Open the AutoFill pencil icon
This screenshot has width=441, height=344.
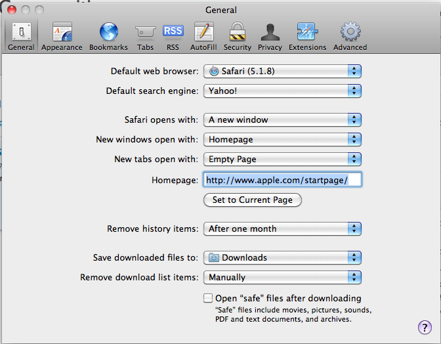(203, 32)
